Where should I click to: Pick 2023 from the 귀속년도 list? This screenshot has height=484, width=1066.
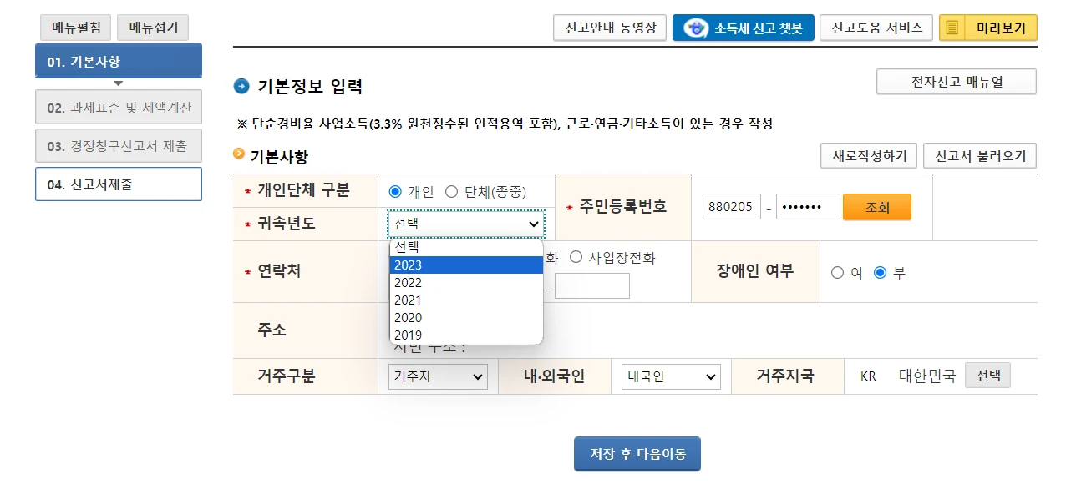point(466,265)
